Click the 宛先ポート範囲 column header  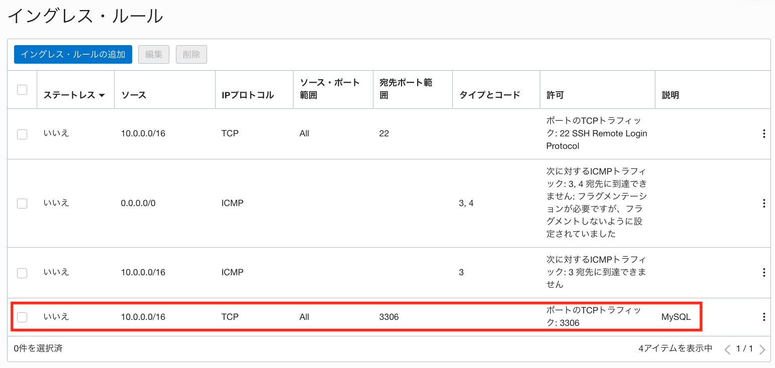[406, 89]
